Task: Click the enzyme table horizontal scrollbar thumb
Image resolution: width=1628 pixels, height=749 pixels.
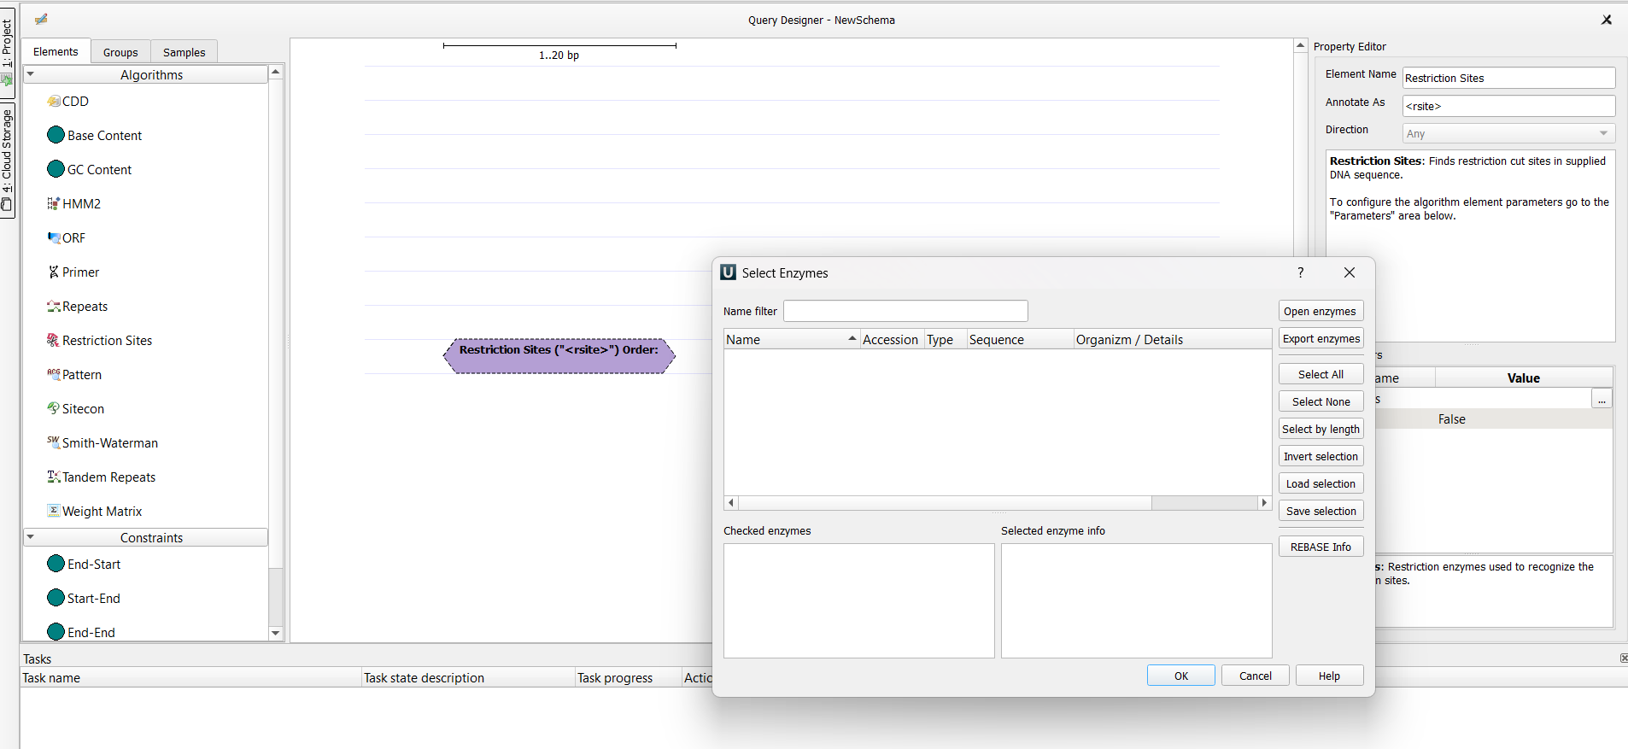Action: click(945, 503)
